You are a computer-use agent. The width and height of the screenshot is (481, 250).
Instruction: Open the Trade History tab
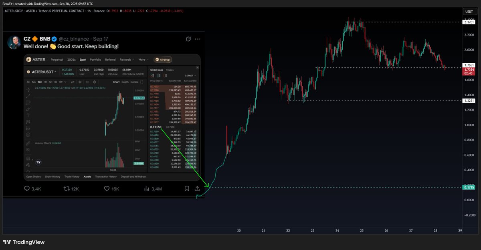(72, 177)
